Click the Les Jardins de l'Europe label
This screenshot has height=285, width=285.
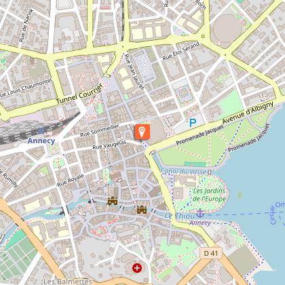tap(209, 195)
